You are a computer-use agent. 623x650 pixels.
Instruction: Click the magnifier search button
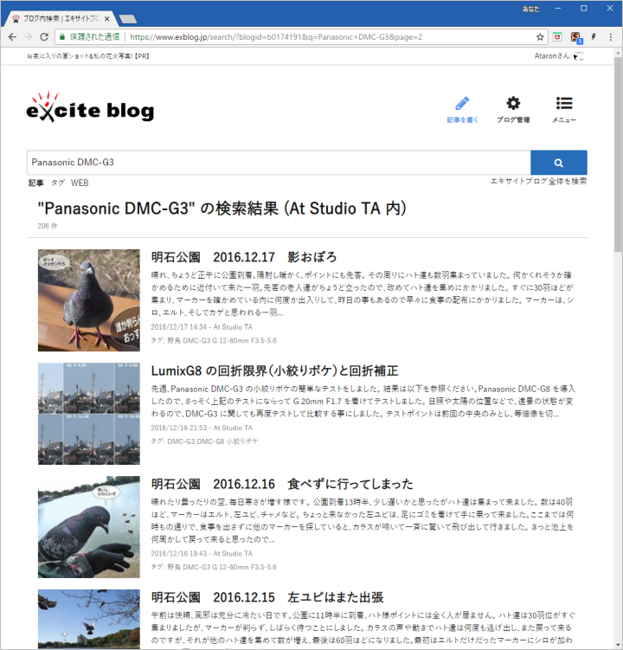point(559,163)
